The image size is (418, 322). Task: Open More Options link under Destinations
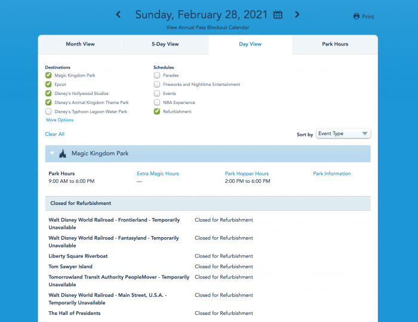tap(60, 120)
